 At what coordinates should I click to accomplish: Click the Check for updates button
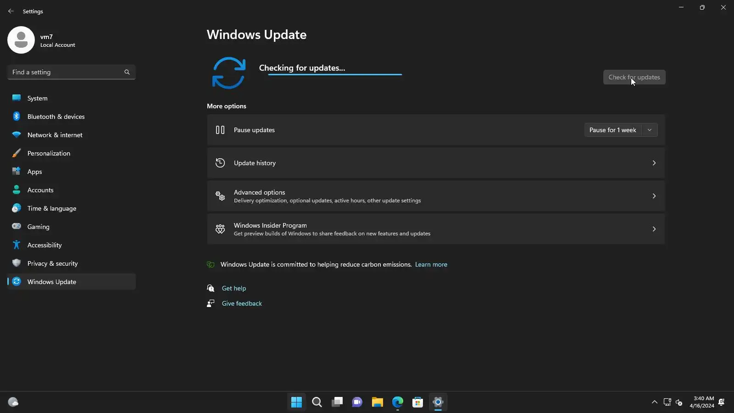pyautogui.click(x=634, y=77)
